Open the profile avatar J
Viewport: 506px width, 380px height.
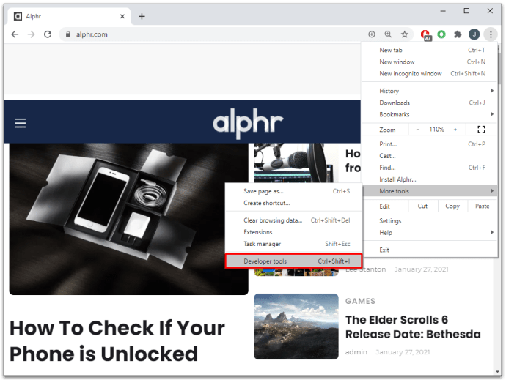(x=474, y=34)
